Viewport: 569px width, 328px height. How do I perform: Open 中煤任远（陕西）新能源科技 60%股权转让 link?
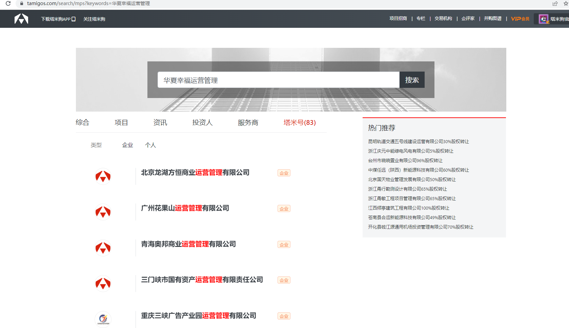click(x=419, y=170)
